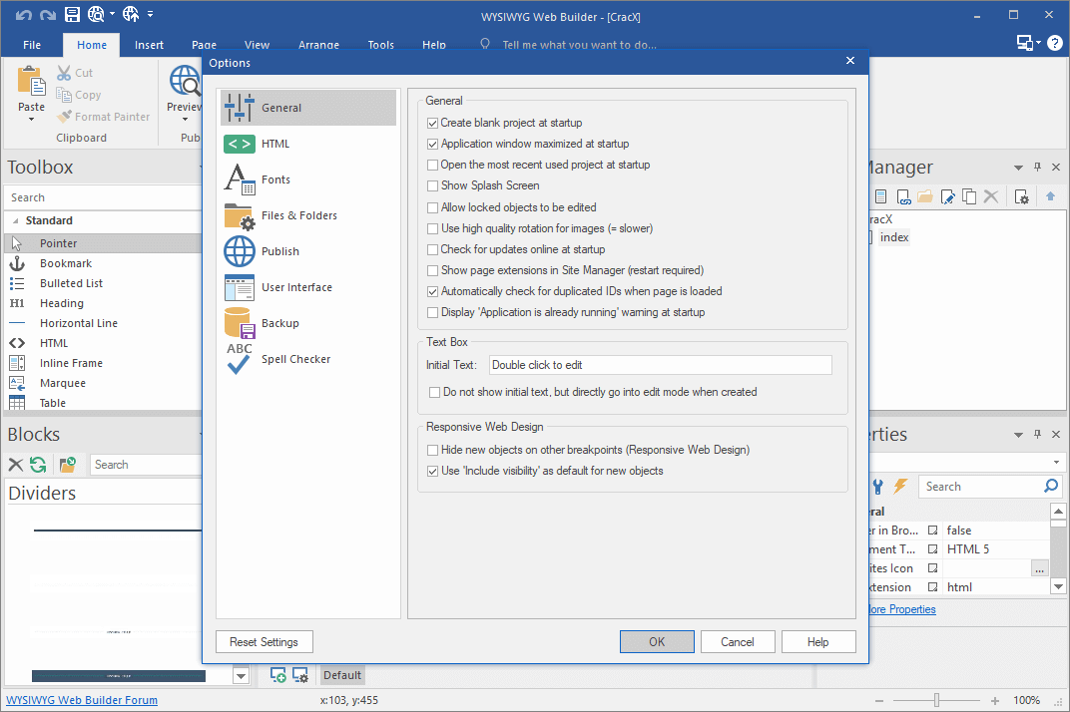
Task: Click the new page icon in Site Manager
Action: 881,197
